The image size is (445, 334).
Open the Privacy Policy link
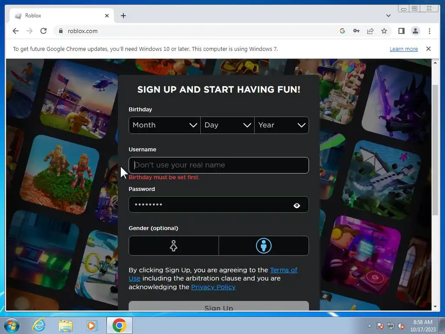[x=213, y=287]
